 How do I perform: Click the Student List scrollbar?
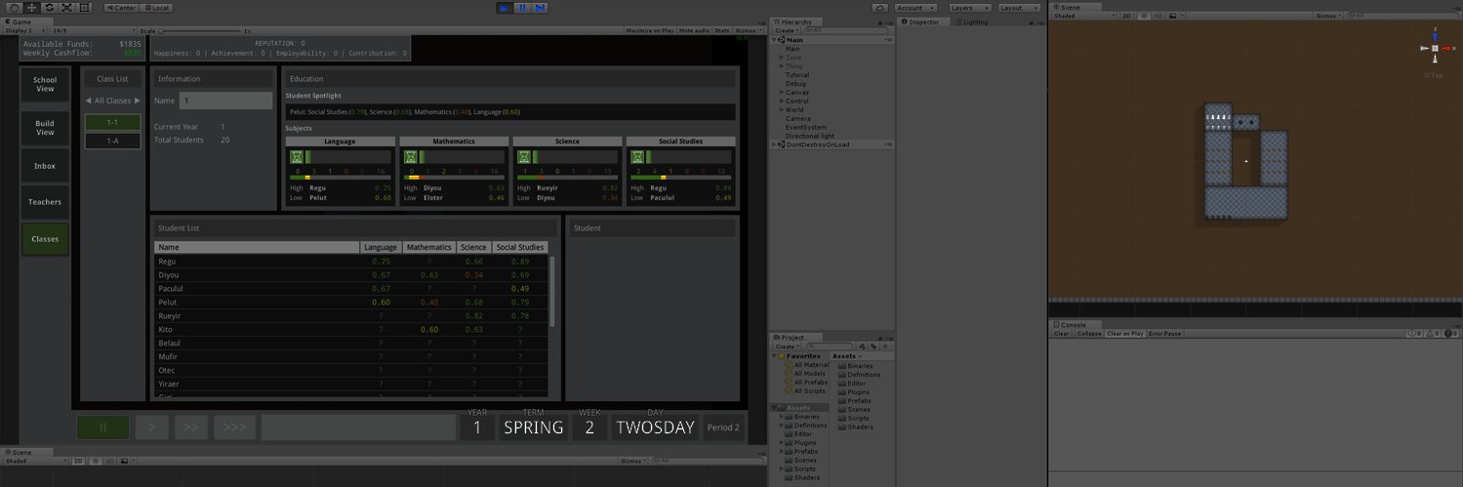(553, 291)
